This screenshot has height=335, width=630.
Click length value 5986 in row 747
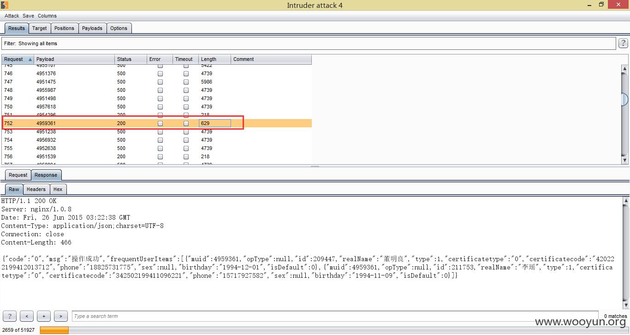coord(207,82)
